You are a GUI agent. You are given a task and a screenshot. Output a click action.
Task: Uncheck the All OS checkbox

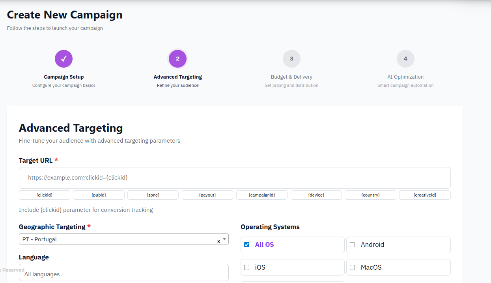pyautogui.click(x=247, y=244)
